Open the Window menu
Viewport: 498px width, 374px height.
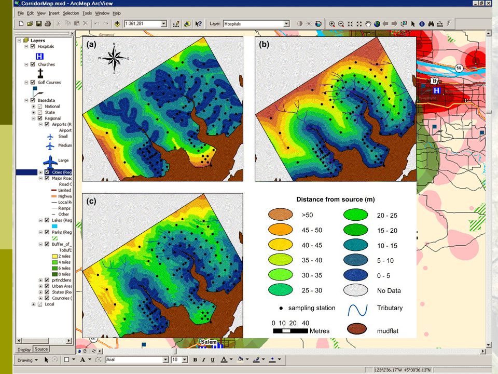tap(102, 14)
